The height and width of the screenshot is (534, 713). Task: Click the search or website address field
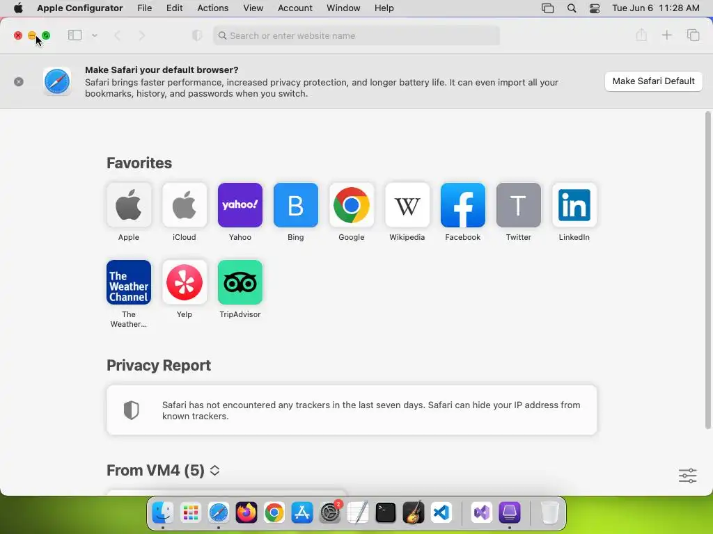tap(356, 35)
